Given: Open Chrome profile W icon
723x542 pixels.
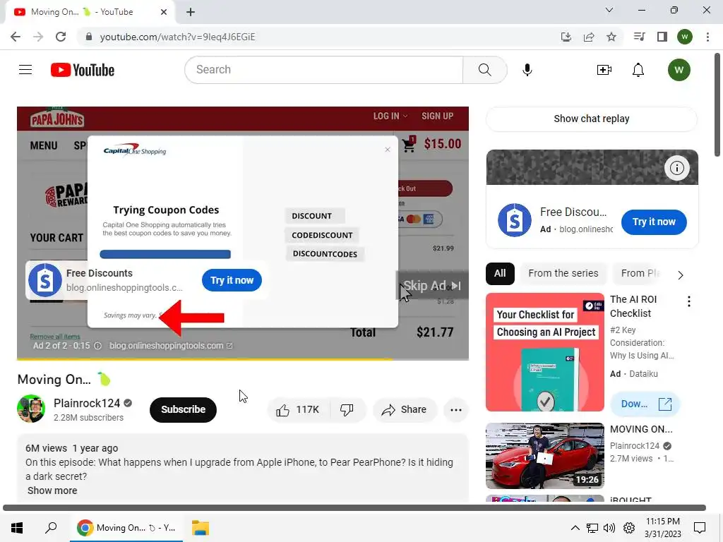Looking at the screenshot, I should point(685,37).
